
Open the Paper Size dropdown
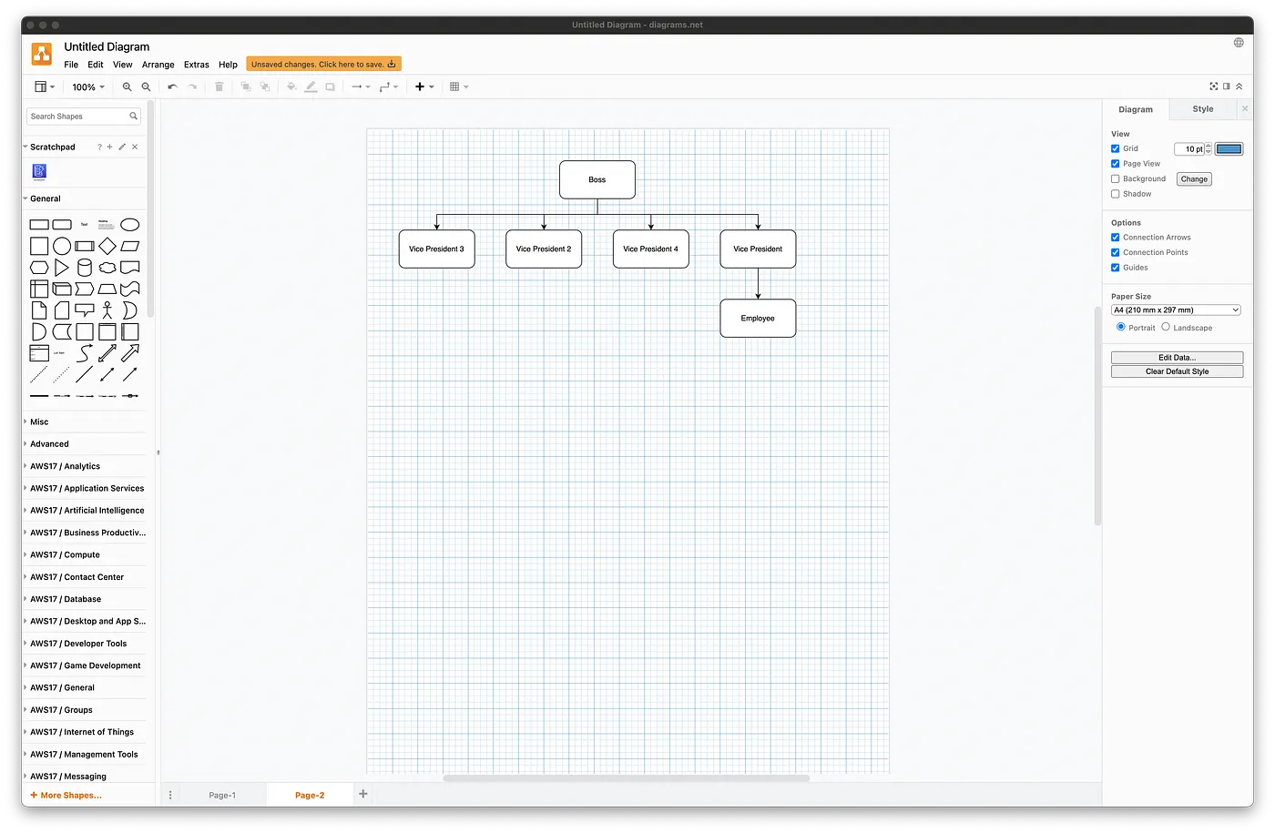tap(1175, 310)
